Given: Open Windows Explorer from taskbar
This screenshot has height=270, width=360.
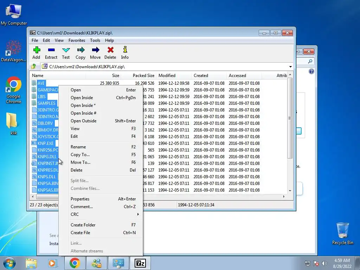Looking at the screenshot, I should [x=31, y=263].
